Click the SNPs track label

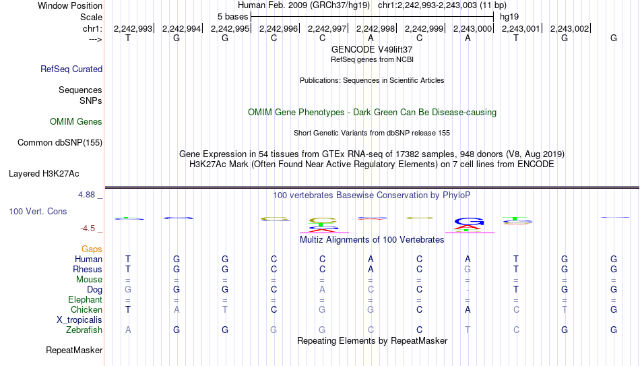[x=91, y=100]
